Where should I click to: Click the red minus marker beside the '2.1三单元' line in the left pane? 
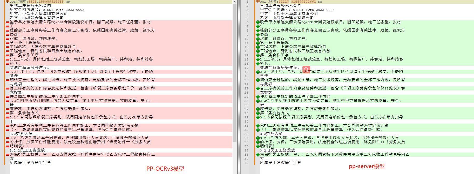click(x=8, y=59)
